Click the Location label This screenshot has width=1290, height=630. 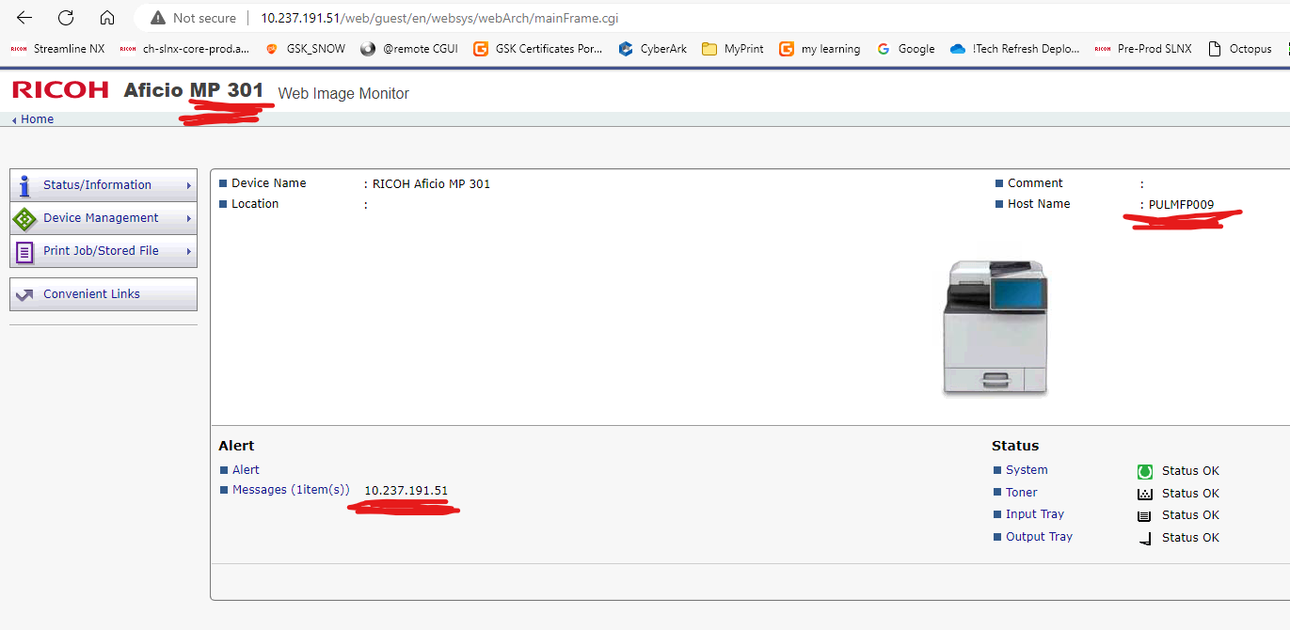pyautogui.click(x=255, y=204)
